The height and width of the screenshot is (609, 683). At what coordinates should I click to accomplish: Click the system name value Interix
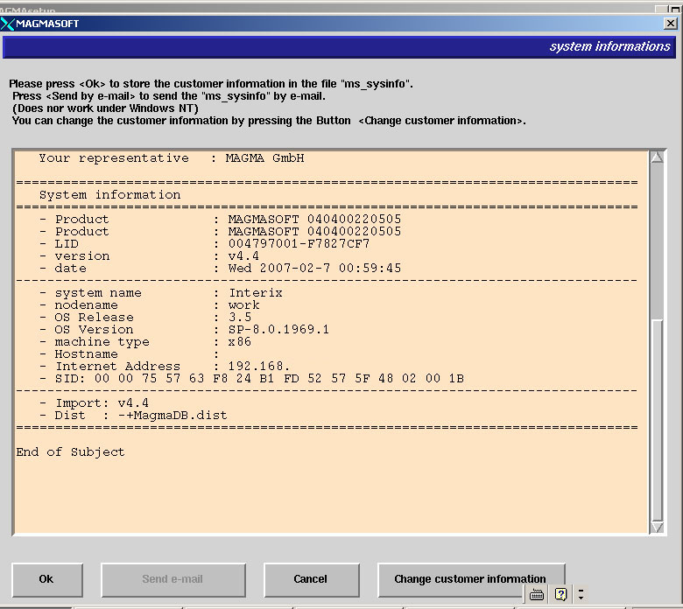256,293
